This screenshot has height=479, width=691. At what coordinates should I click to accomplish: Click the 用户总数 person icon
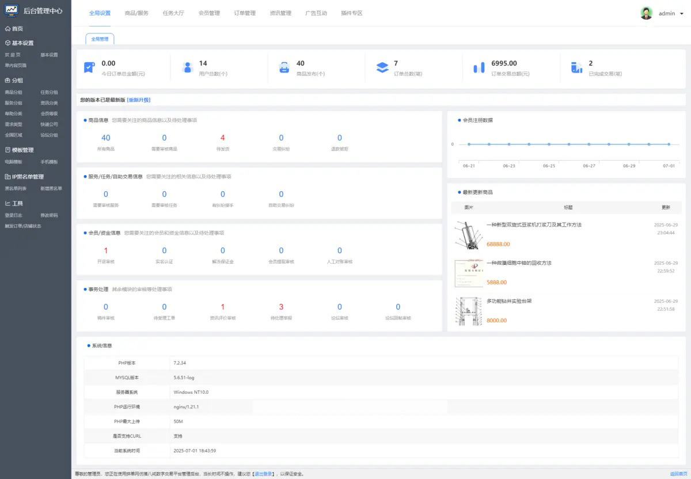coord(187,67)
